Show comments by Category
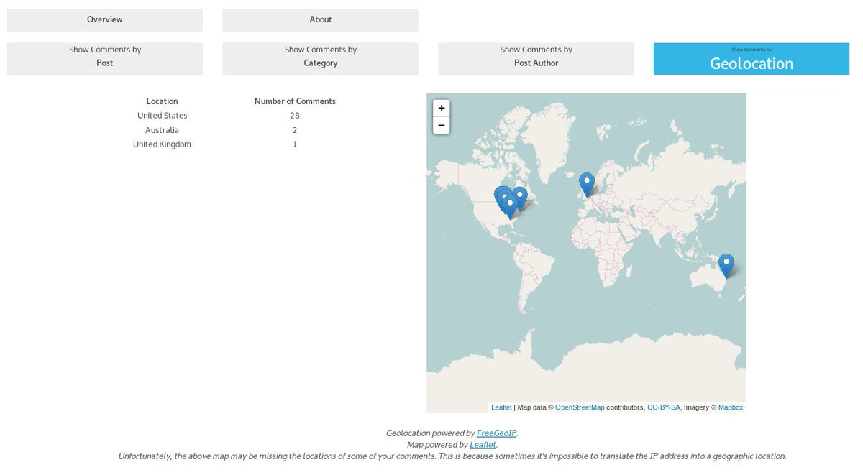This screenshot has width=863, height=475. 320,59
